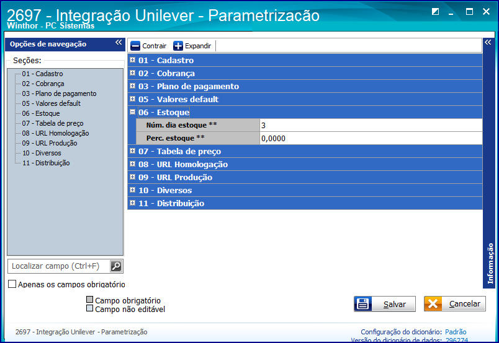The width and height of the screenshot is (499, 343).
Task: Focus the Localizar campo search box
Action: [59, 266]
